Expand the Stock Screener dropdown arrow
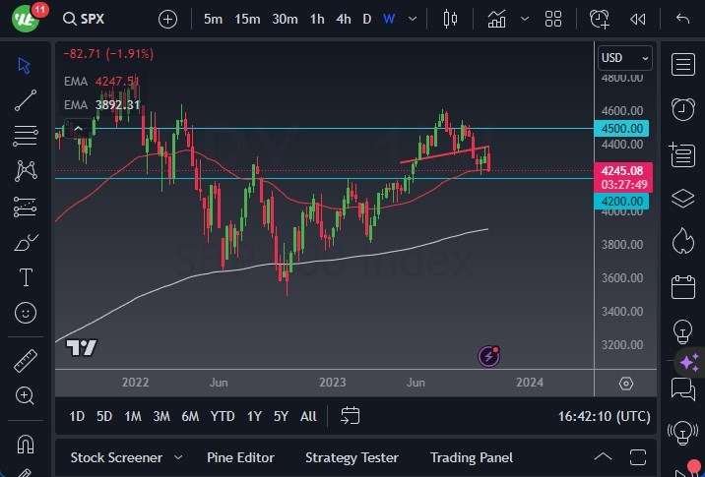 [x=178, y=457]
